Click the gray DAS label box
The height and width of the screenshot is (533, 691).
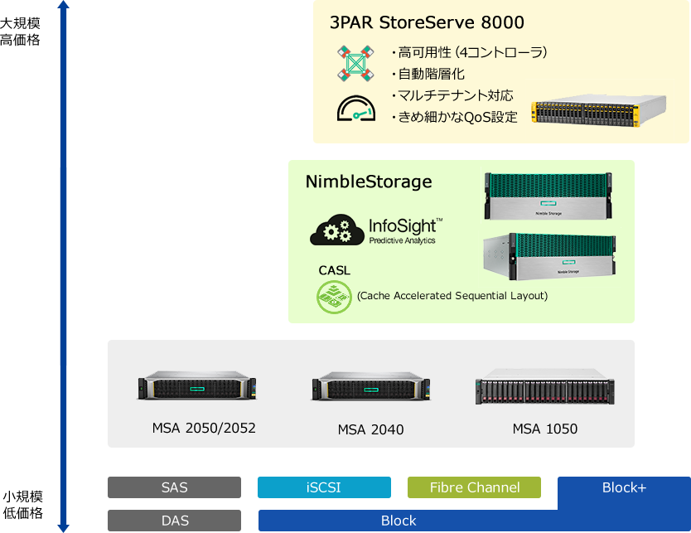click(x=174, y=521)
